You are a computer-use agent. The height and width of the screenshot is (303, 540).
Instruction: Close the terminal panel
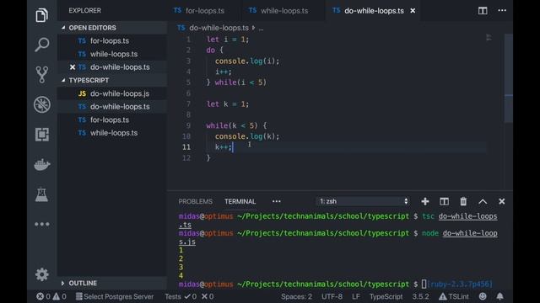[x=502, y=201]
